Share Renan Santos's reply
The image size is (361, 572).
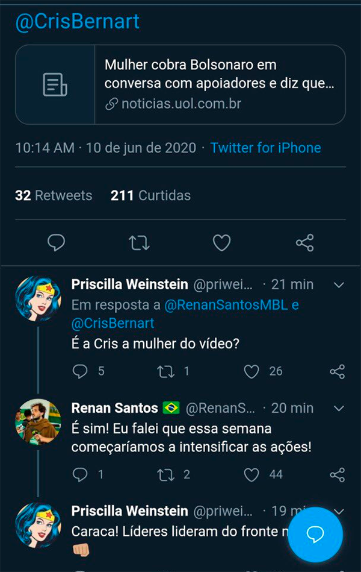pyautogui.click(x=338, y=475)
